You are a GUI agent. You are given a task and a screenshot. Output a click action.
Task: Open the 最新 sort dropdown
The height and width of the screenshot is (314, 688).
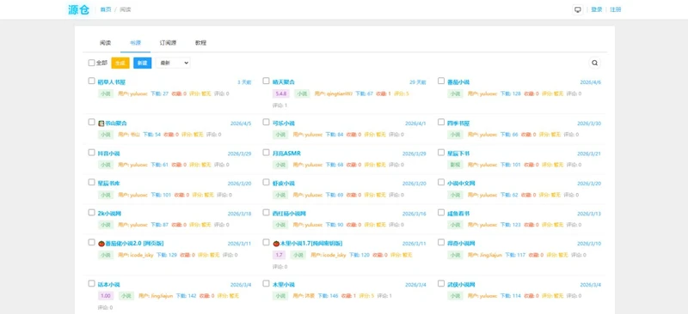coord(173,63)
